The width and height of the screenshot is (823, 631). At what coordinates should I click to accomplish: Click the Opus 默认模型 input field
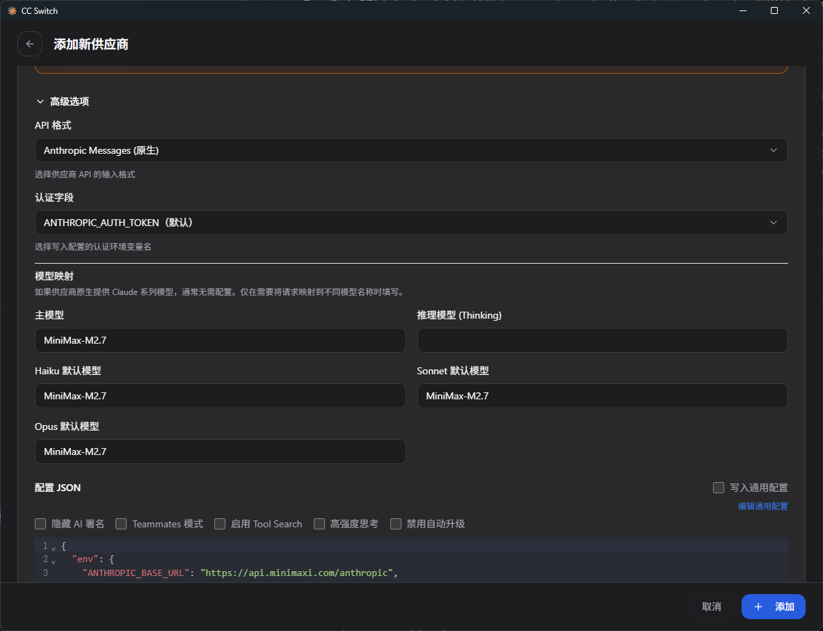click(220, 452)
